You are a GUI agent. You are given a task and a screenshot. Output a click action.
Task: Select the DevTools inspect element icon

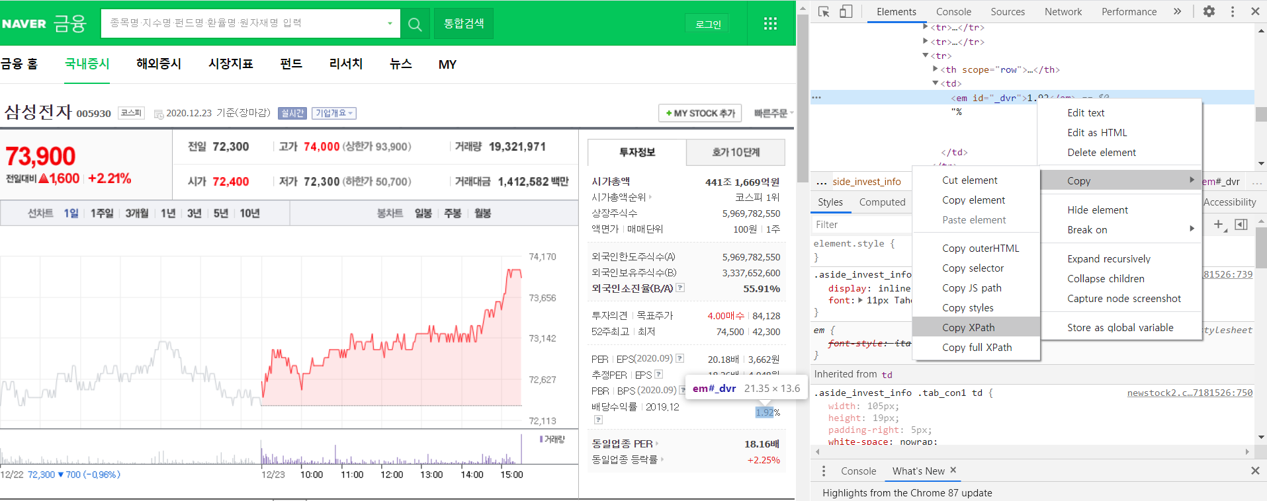824,11
